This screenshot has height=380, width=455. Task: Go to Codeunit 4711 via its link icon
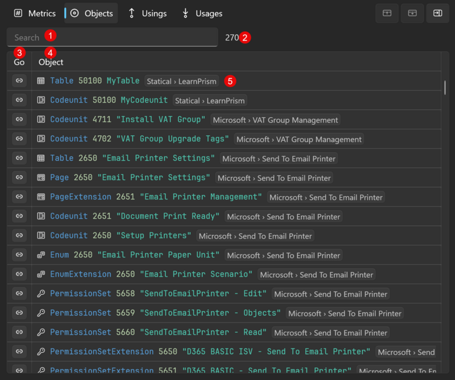tap(19, 120)
